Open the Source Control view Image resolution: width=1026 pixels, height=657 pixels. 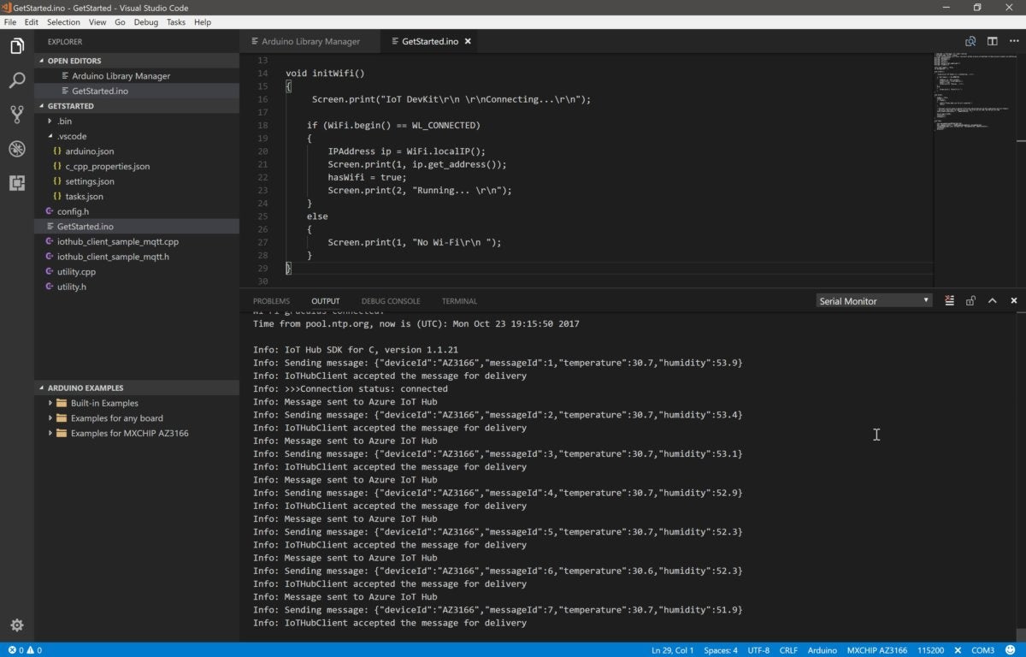tap(16, 115)
